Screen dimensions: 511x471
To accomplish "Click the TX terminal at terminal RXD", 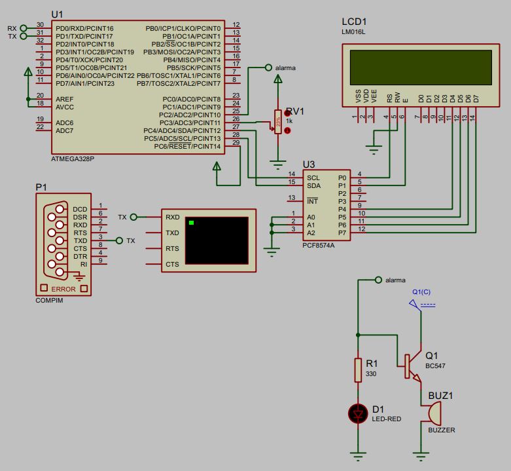I will point(133,217).
